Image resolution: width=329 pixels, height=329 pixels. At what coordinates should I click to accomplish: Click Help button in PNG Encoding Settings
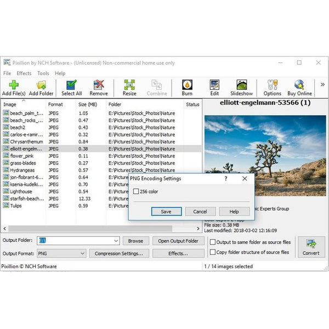[x=234, y=212]
